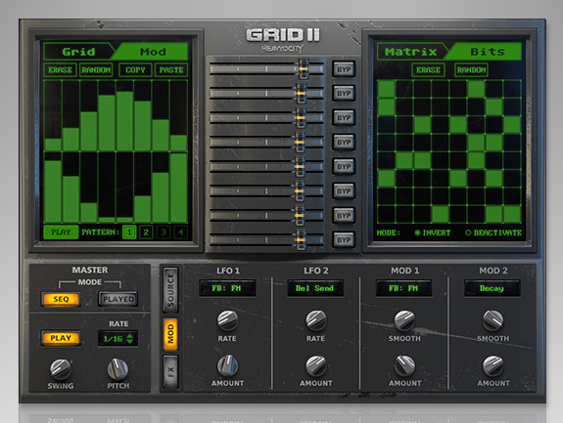Screen dimensions: 563x423
Task: Toggle the seventh BYP bypass button
Action: click(344, 215)
